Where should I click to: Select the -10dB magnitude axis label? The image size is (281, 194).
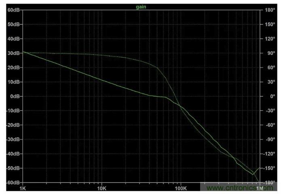(13, 111)
